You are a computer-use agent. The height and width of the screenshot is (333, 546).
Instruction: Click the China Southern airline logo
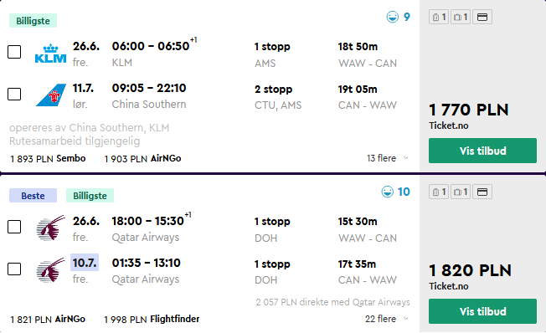point(51,95)
